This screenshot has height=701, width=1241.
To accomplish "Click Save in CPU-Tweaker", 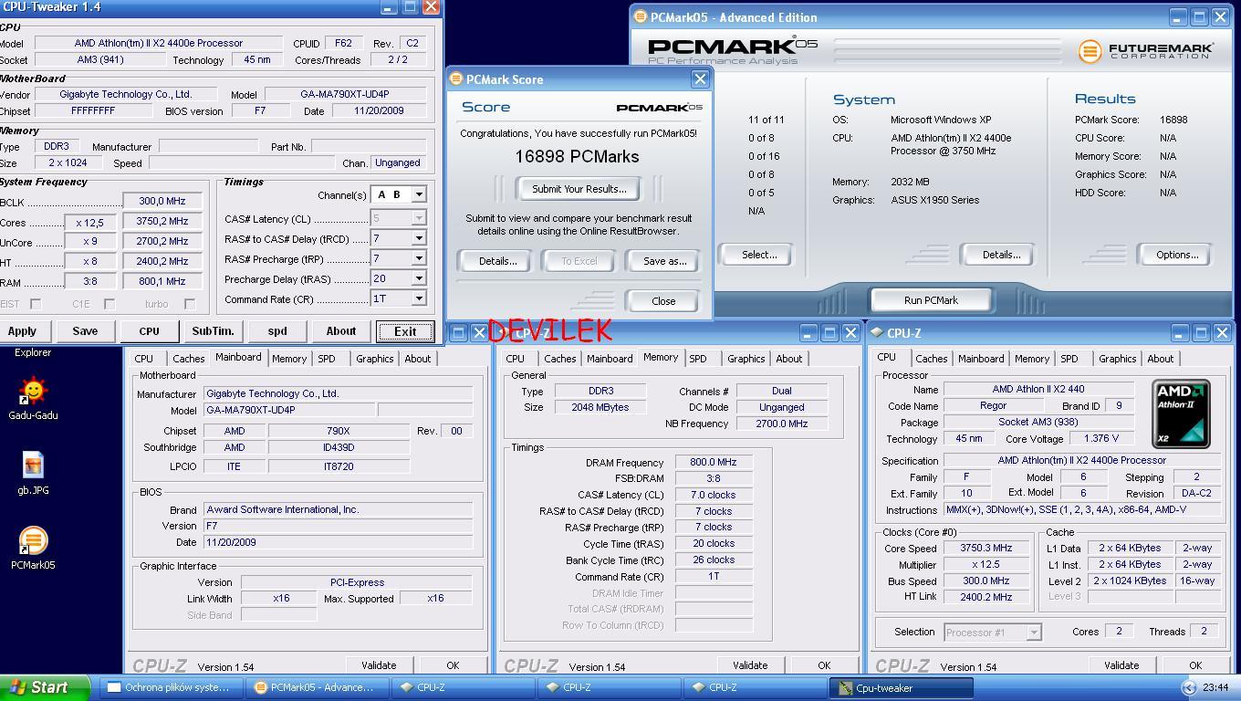I will [x=85, y=331].
